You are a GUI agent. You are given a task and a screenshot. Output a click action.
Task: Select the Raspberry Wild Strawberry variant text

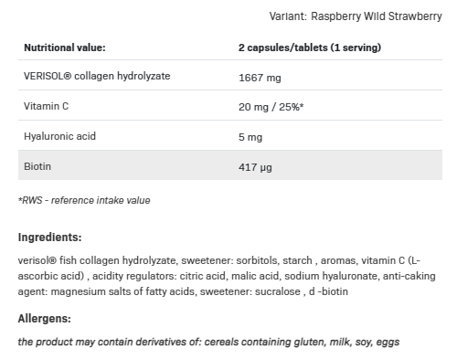click(377, 16)
